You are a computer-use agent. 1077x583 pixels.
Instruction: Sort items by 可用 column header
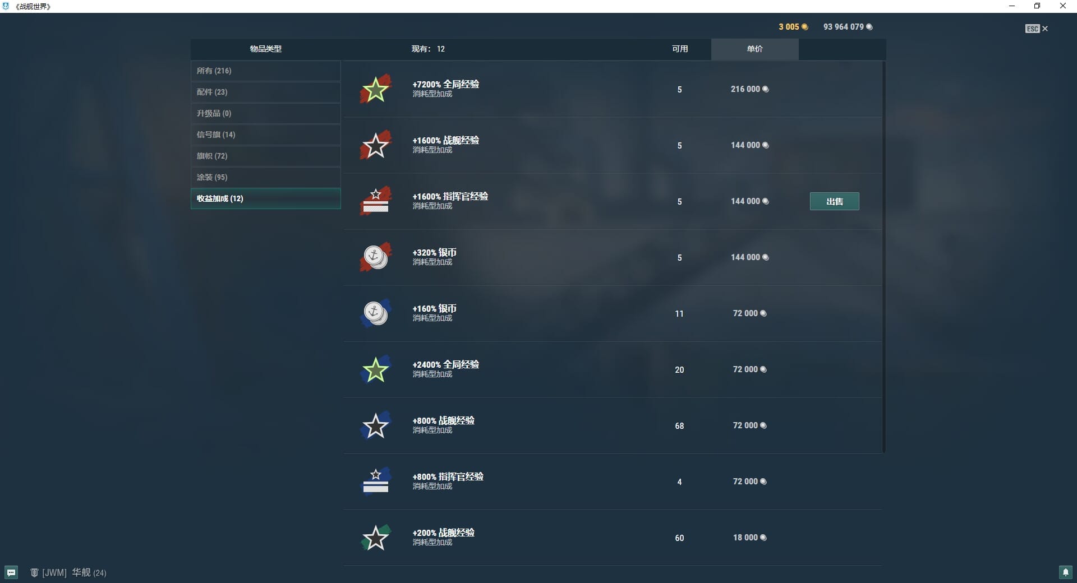click(x=679, y=49)
